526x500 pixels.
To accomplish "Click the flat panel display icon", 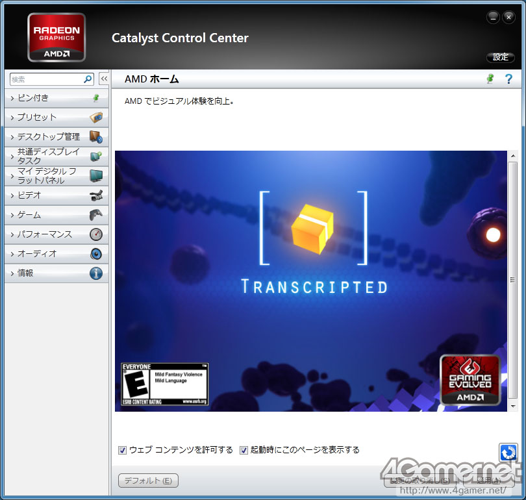I will (96, 176).
